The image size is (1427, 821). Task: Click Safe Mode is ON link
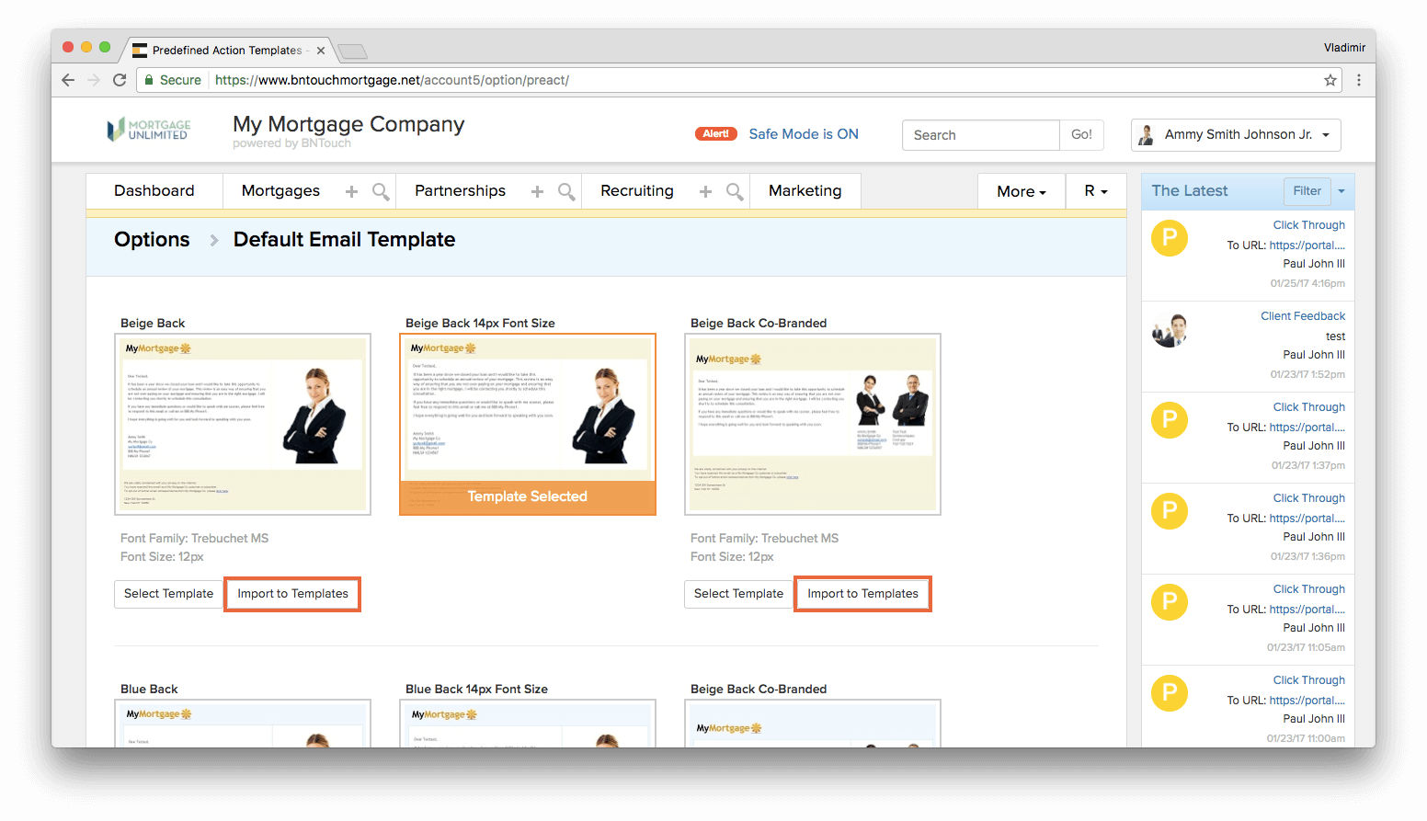coord(804,134)
